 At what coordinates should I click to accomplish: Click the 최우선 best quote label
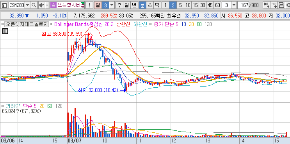pos(174,16)
